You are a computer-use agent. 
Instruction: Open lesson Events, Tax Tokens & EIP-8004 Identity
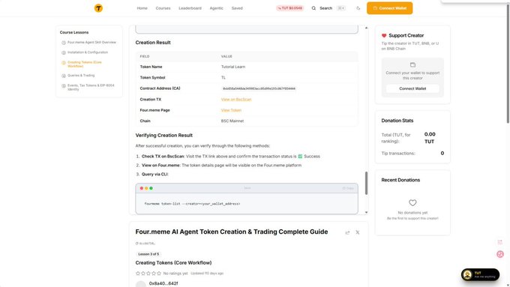91,87
